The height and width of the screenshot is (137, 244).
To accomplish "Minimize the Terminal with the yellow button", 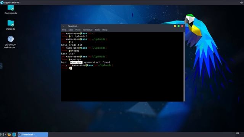I will pyautogui.click(x=175, y=26).
